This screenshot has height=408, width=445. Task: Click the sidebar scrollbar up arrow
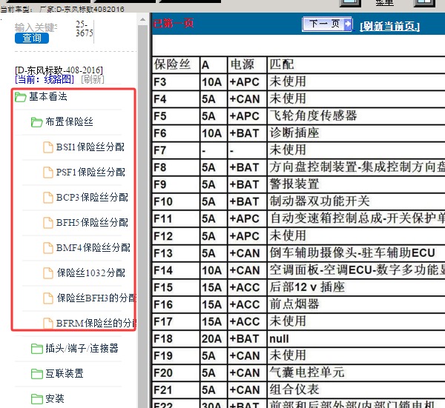pos(142,20)
